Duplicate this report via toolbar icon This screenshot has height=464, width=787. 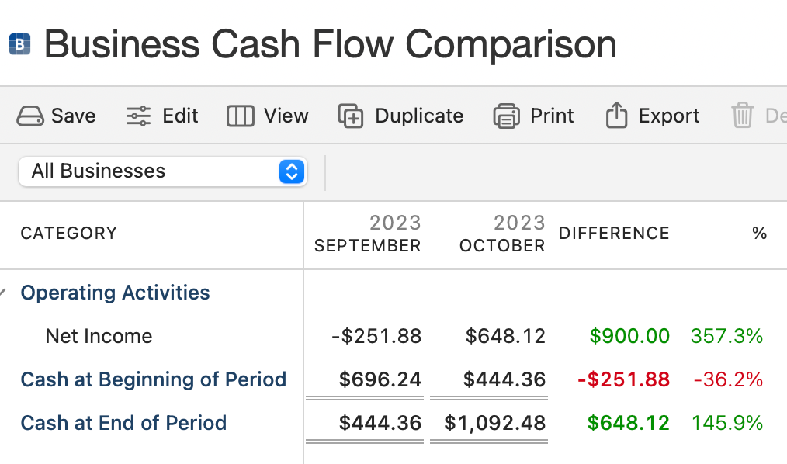(351, 116)
